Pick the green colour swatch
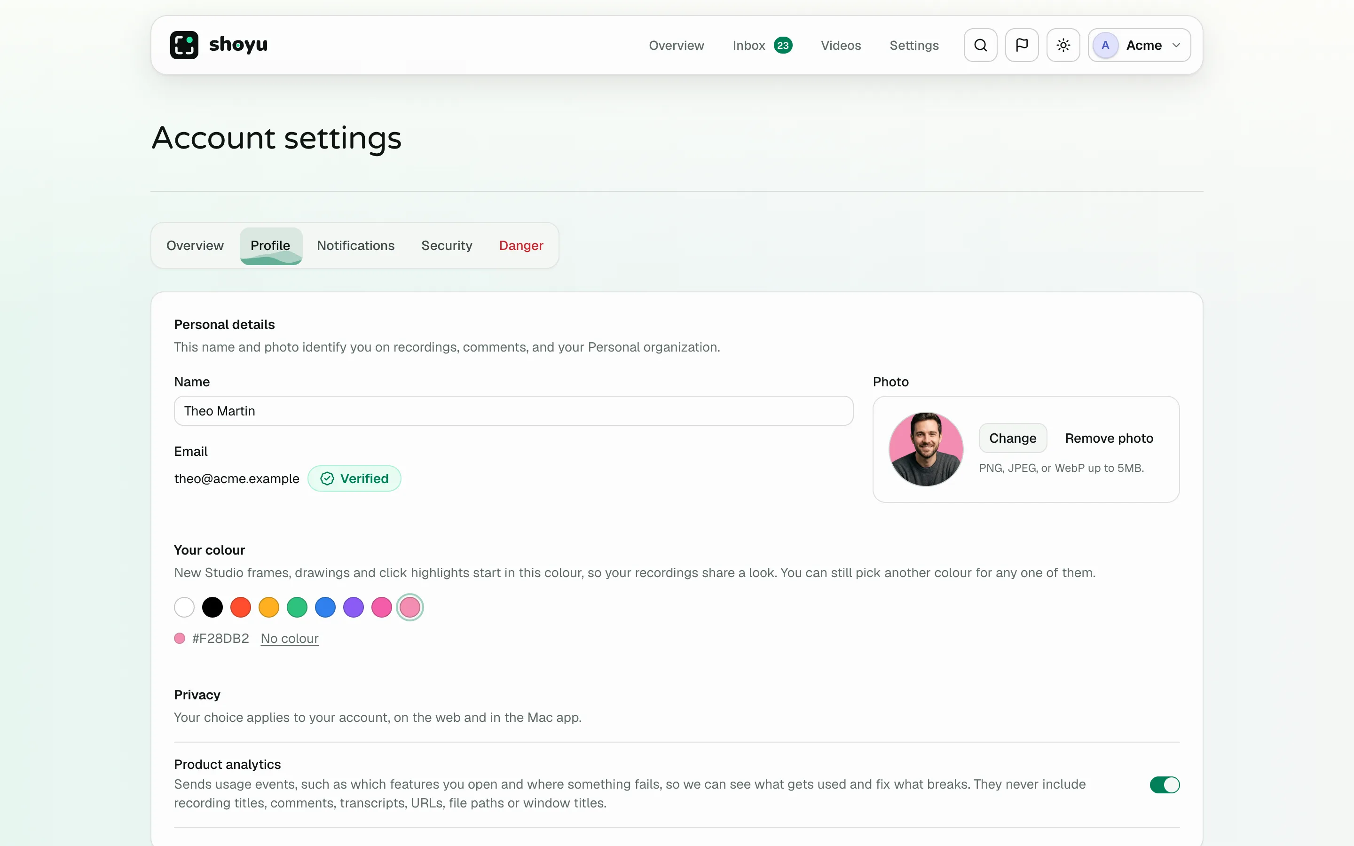The height and width of the screenshot is (846, 1354). click(x=297, y=607)
